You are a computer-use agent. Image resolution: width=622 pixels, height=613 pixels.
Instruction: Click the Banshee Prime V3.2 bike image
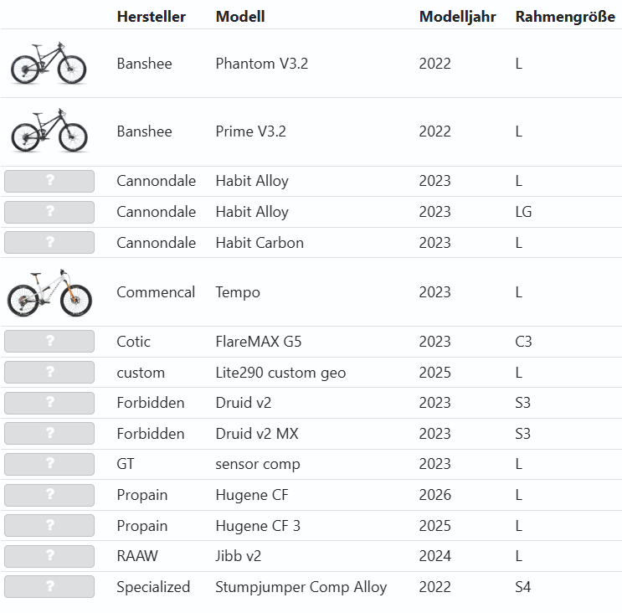point(49,131)
